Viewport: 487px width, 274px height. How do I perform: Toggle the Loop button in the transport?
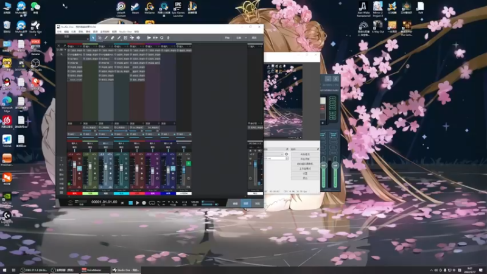point(152,203)
